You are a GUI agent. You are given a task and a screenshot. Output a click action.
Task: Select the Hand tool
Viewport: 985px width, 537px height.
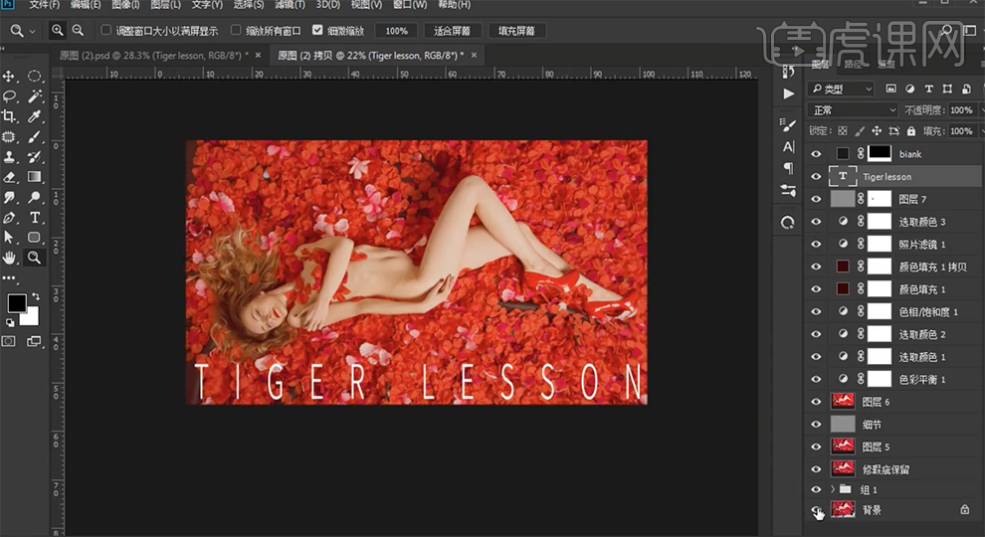coord(10,258)
